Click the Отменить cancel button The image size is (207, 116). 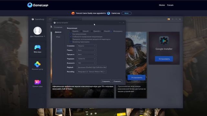click(117, 81)
